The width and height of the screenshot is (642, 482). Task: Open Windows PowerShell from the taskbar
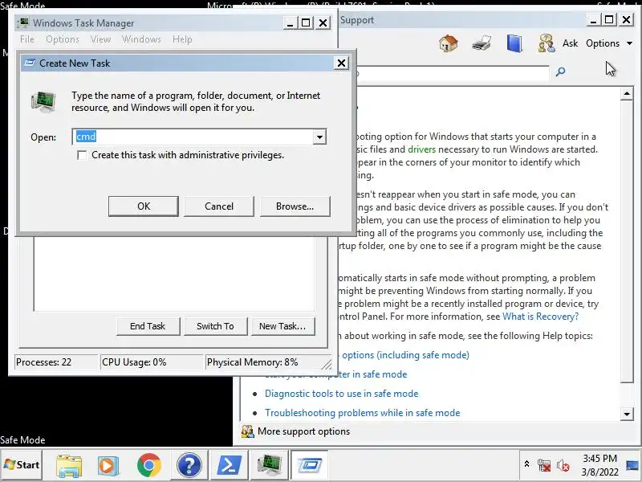point(229,465)
